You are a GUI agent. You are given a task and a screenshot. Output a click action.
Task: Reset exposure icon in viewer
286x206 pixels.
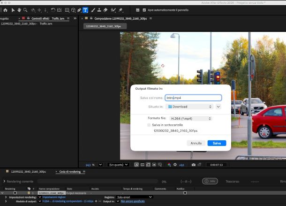point(175,165)
